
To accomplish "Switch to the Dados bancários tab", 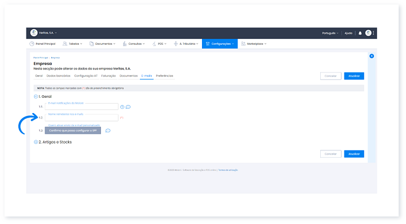I will point(58,76).
